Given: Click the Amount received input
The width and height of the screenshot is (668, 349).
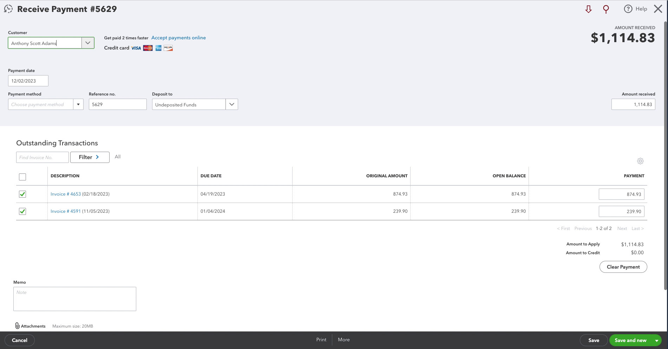Looking at the screenshot, I should pyautogui.click(x=633, y=104).
